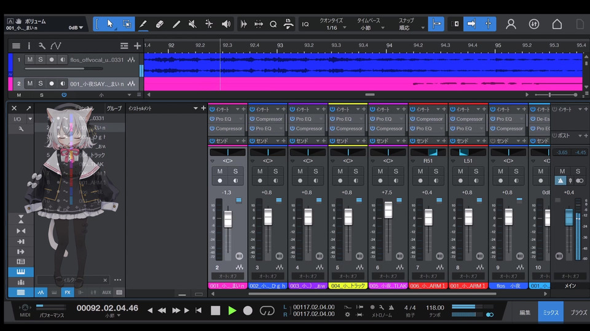This screenshot has height=331, width=590.
Task: Mute mixer channel 2 001_小
Action: coord(220,171)
